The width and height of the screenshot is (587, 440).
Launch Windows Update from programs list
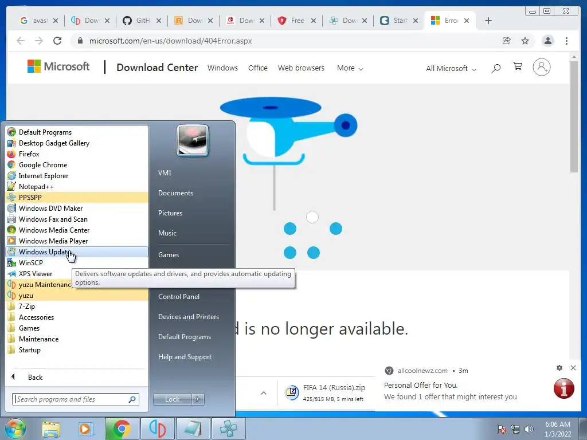tap(77, 252)
